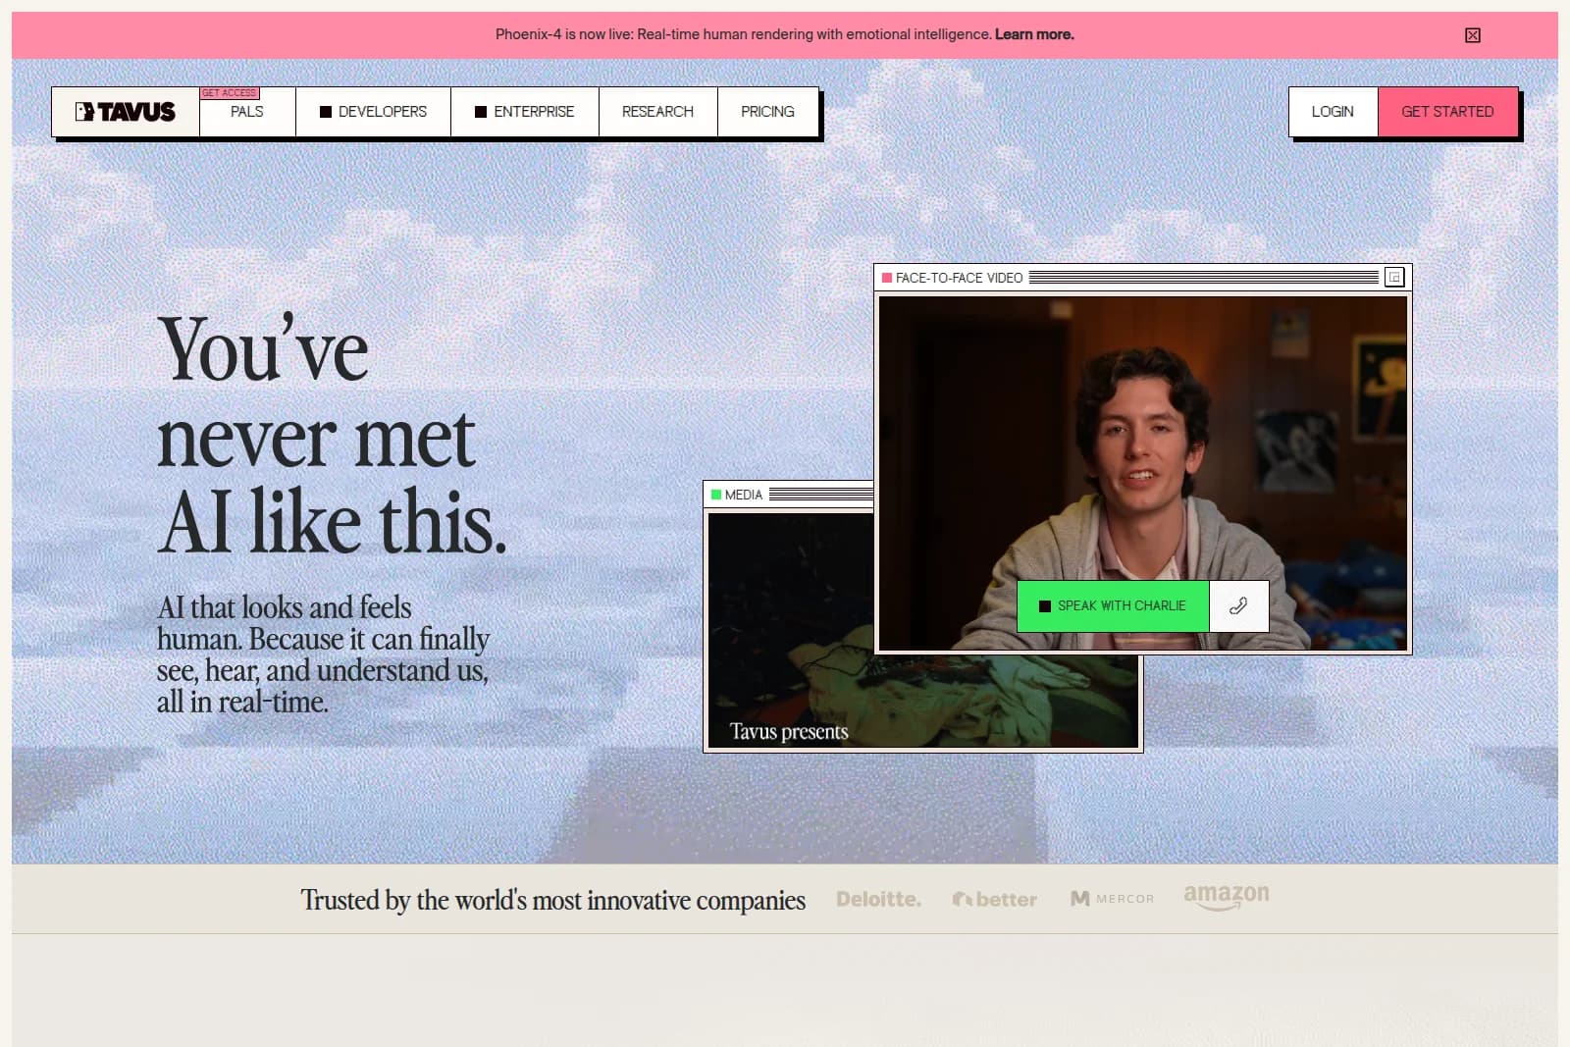
Task: Open the Pricing navigation item
Action: 767,111
